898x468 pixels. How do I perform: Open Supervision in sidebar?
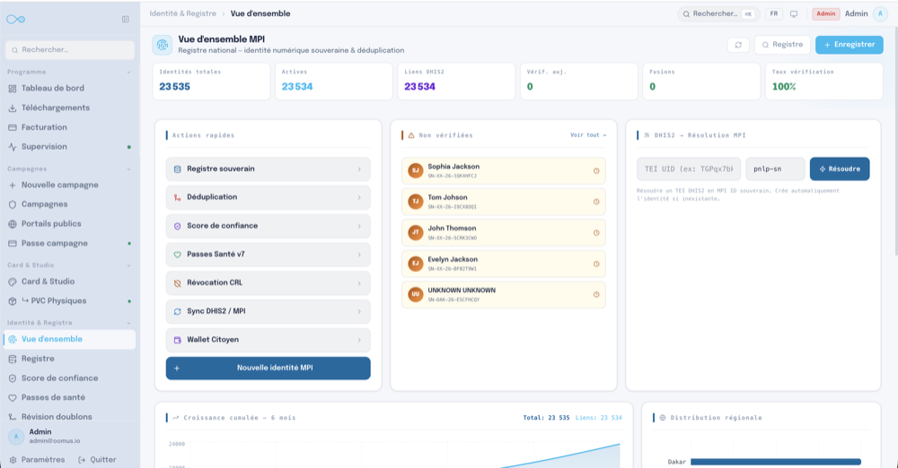[69, 146]
